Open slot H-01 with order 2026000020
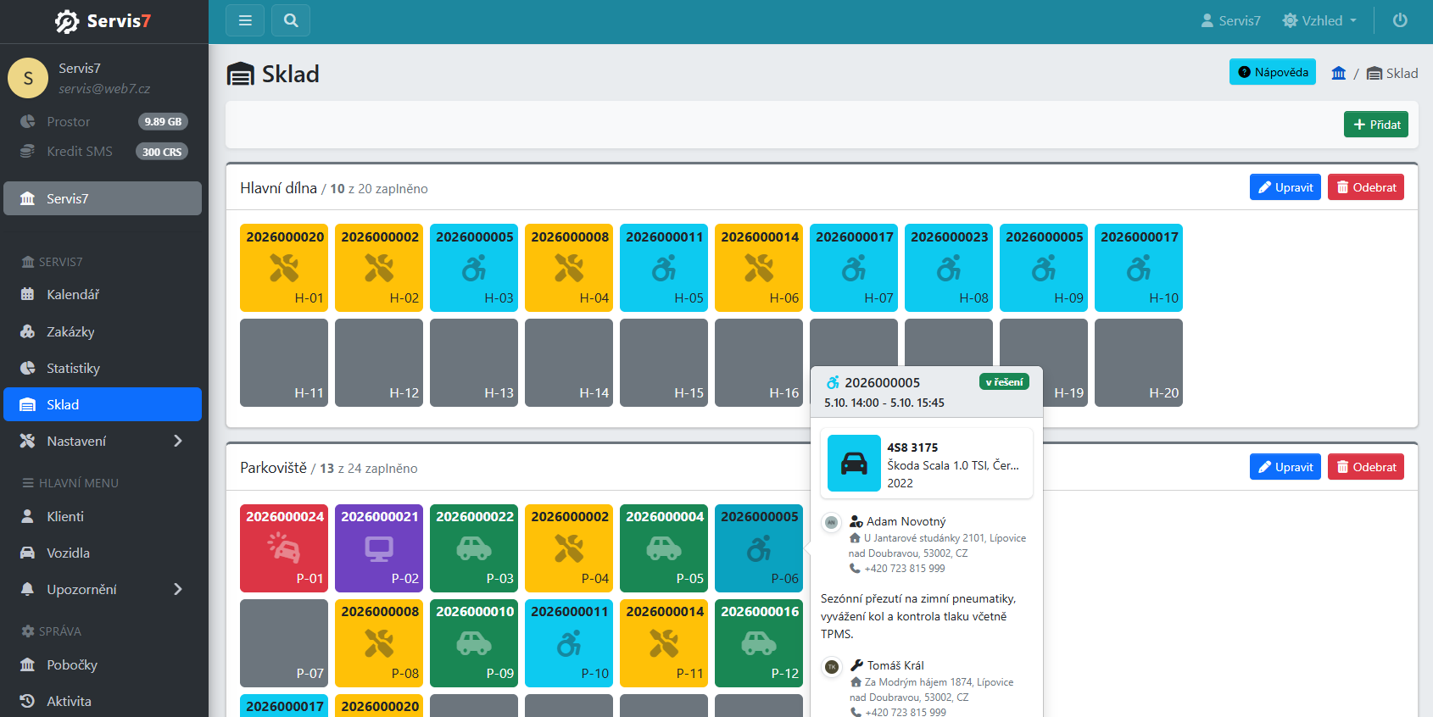 click(x=284, y=268)
